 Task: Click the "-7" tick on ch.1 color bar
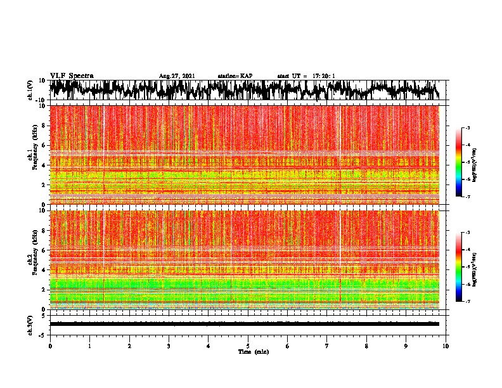pyautogui.click(x=468, y=197)
